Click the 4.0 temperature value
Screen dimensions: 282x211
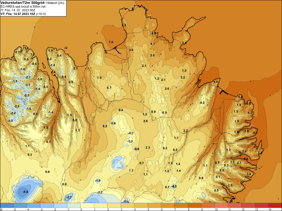point(216,82)
